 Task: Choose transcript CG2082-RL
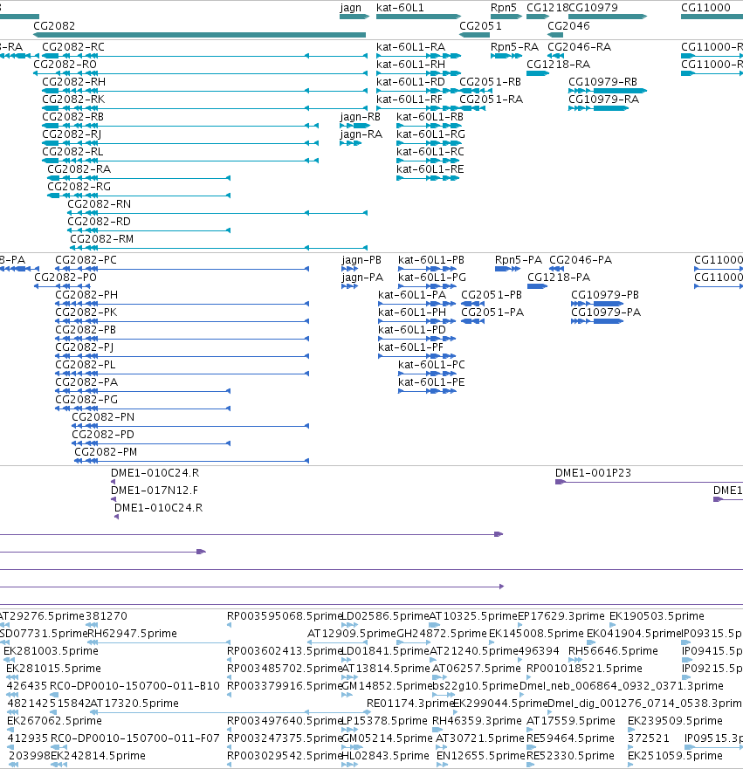[x=72, y=152]
